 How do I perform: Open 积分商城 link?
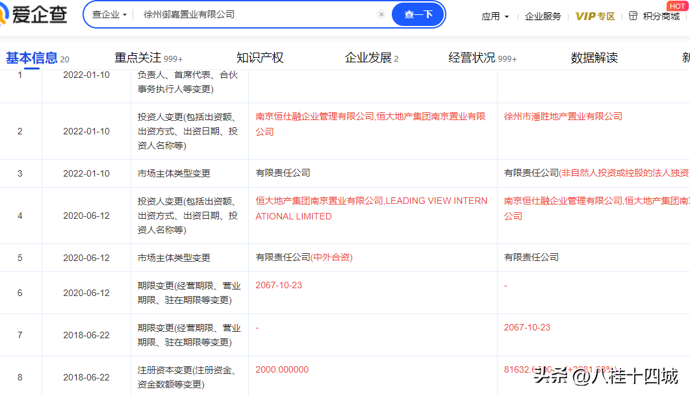(x=661, y=16)
